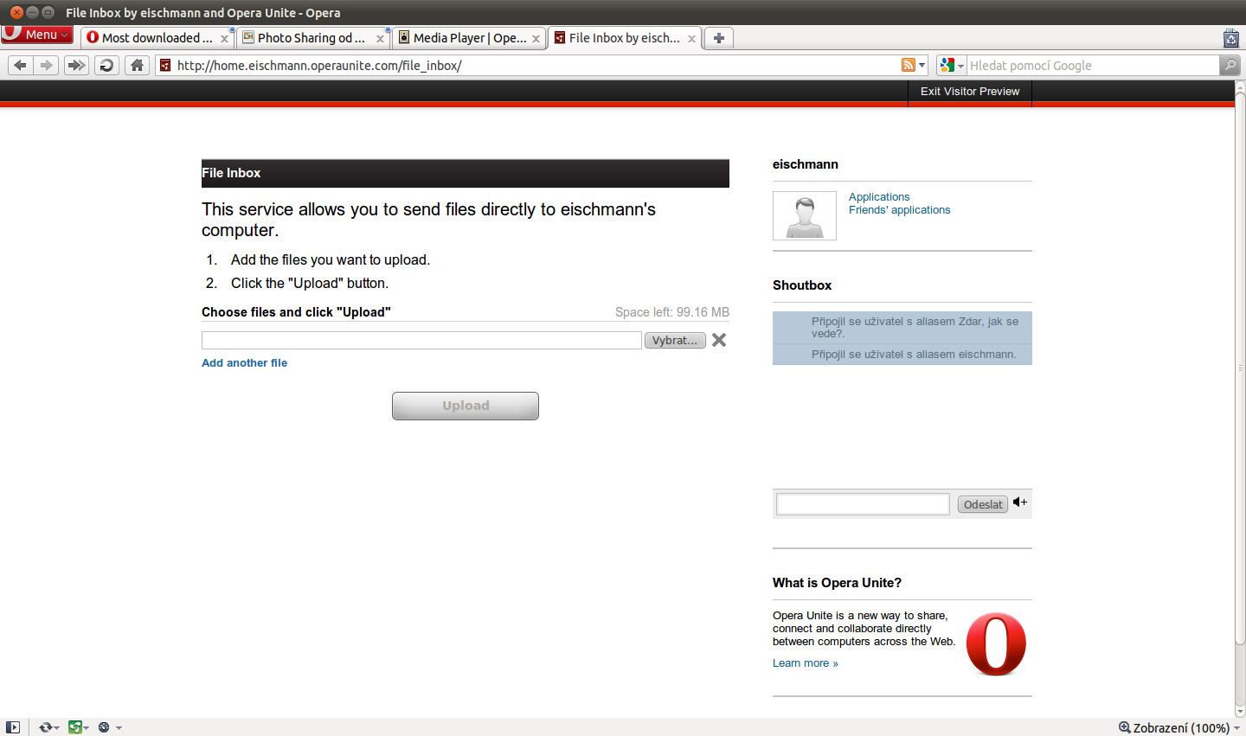Click the Forward navigation arrow
This screenshot has height=736, width=1246.
[x=46, y=65]
